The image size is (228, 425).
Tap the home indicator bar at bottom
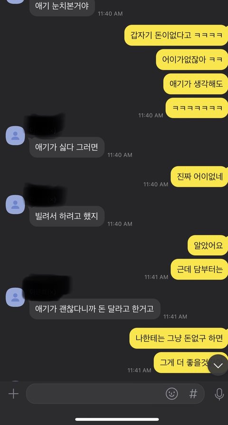coord(117,419)
